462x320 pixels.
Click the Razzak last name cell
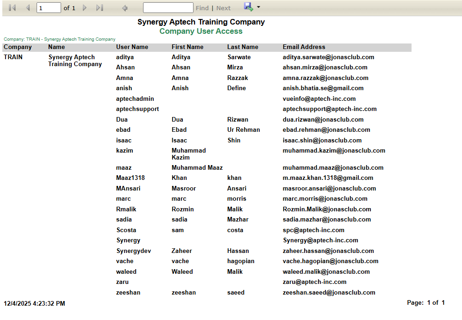[237, 78]
